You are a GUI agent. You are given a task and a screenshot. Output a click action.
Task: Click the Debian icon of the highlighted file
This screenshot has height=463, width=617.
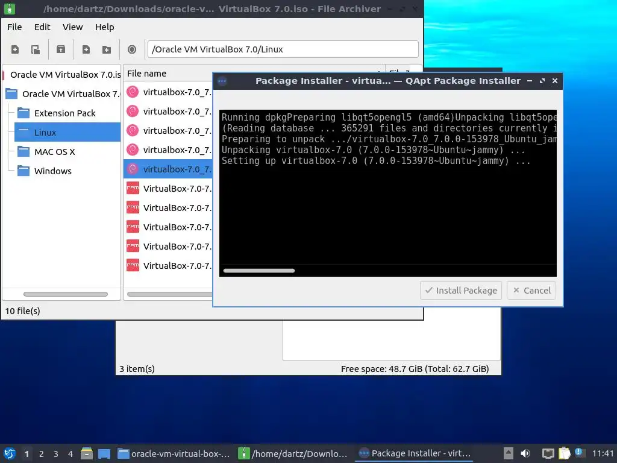click(x=133, y=169)
